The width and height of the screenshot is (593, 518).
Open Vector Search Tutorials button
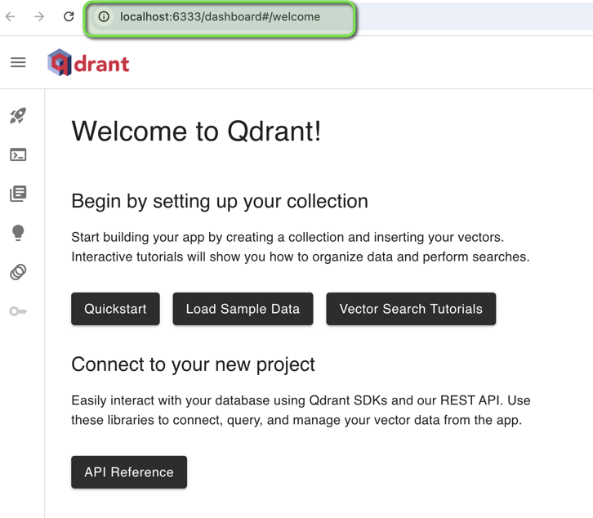pyautogui.click(x=411, y=309)
